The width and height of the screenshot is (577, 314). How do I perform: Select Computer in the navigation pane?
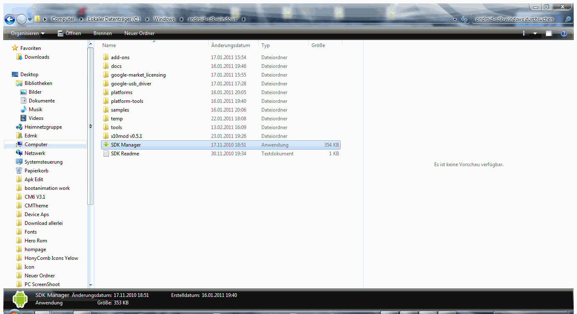click(36, 145)
